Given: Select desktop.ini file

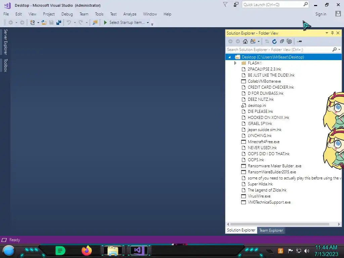Looking at the screenshot, I should (257, 105).
